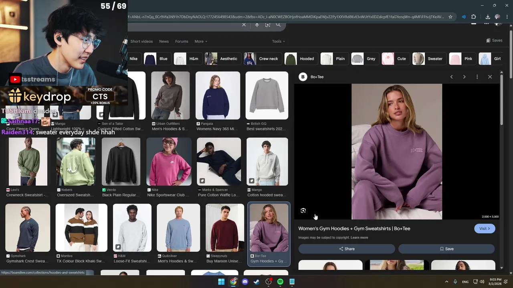This screenshot has width=513, height=288.
Task: Apply the Grey filter chip
Action: (365, 59)
